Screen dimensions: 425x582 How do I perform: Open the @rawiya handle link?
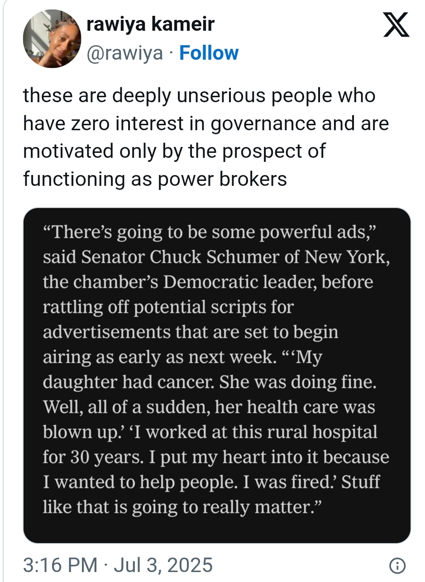coord(124,53)
